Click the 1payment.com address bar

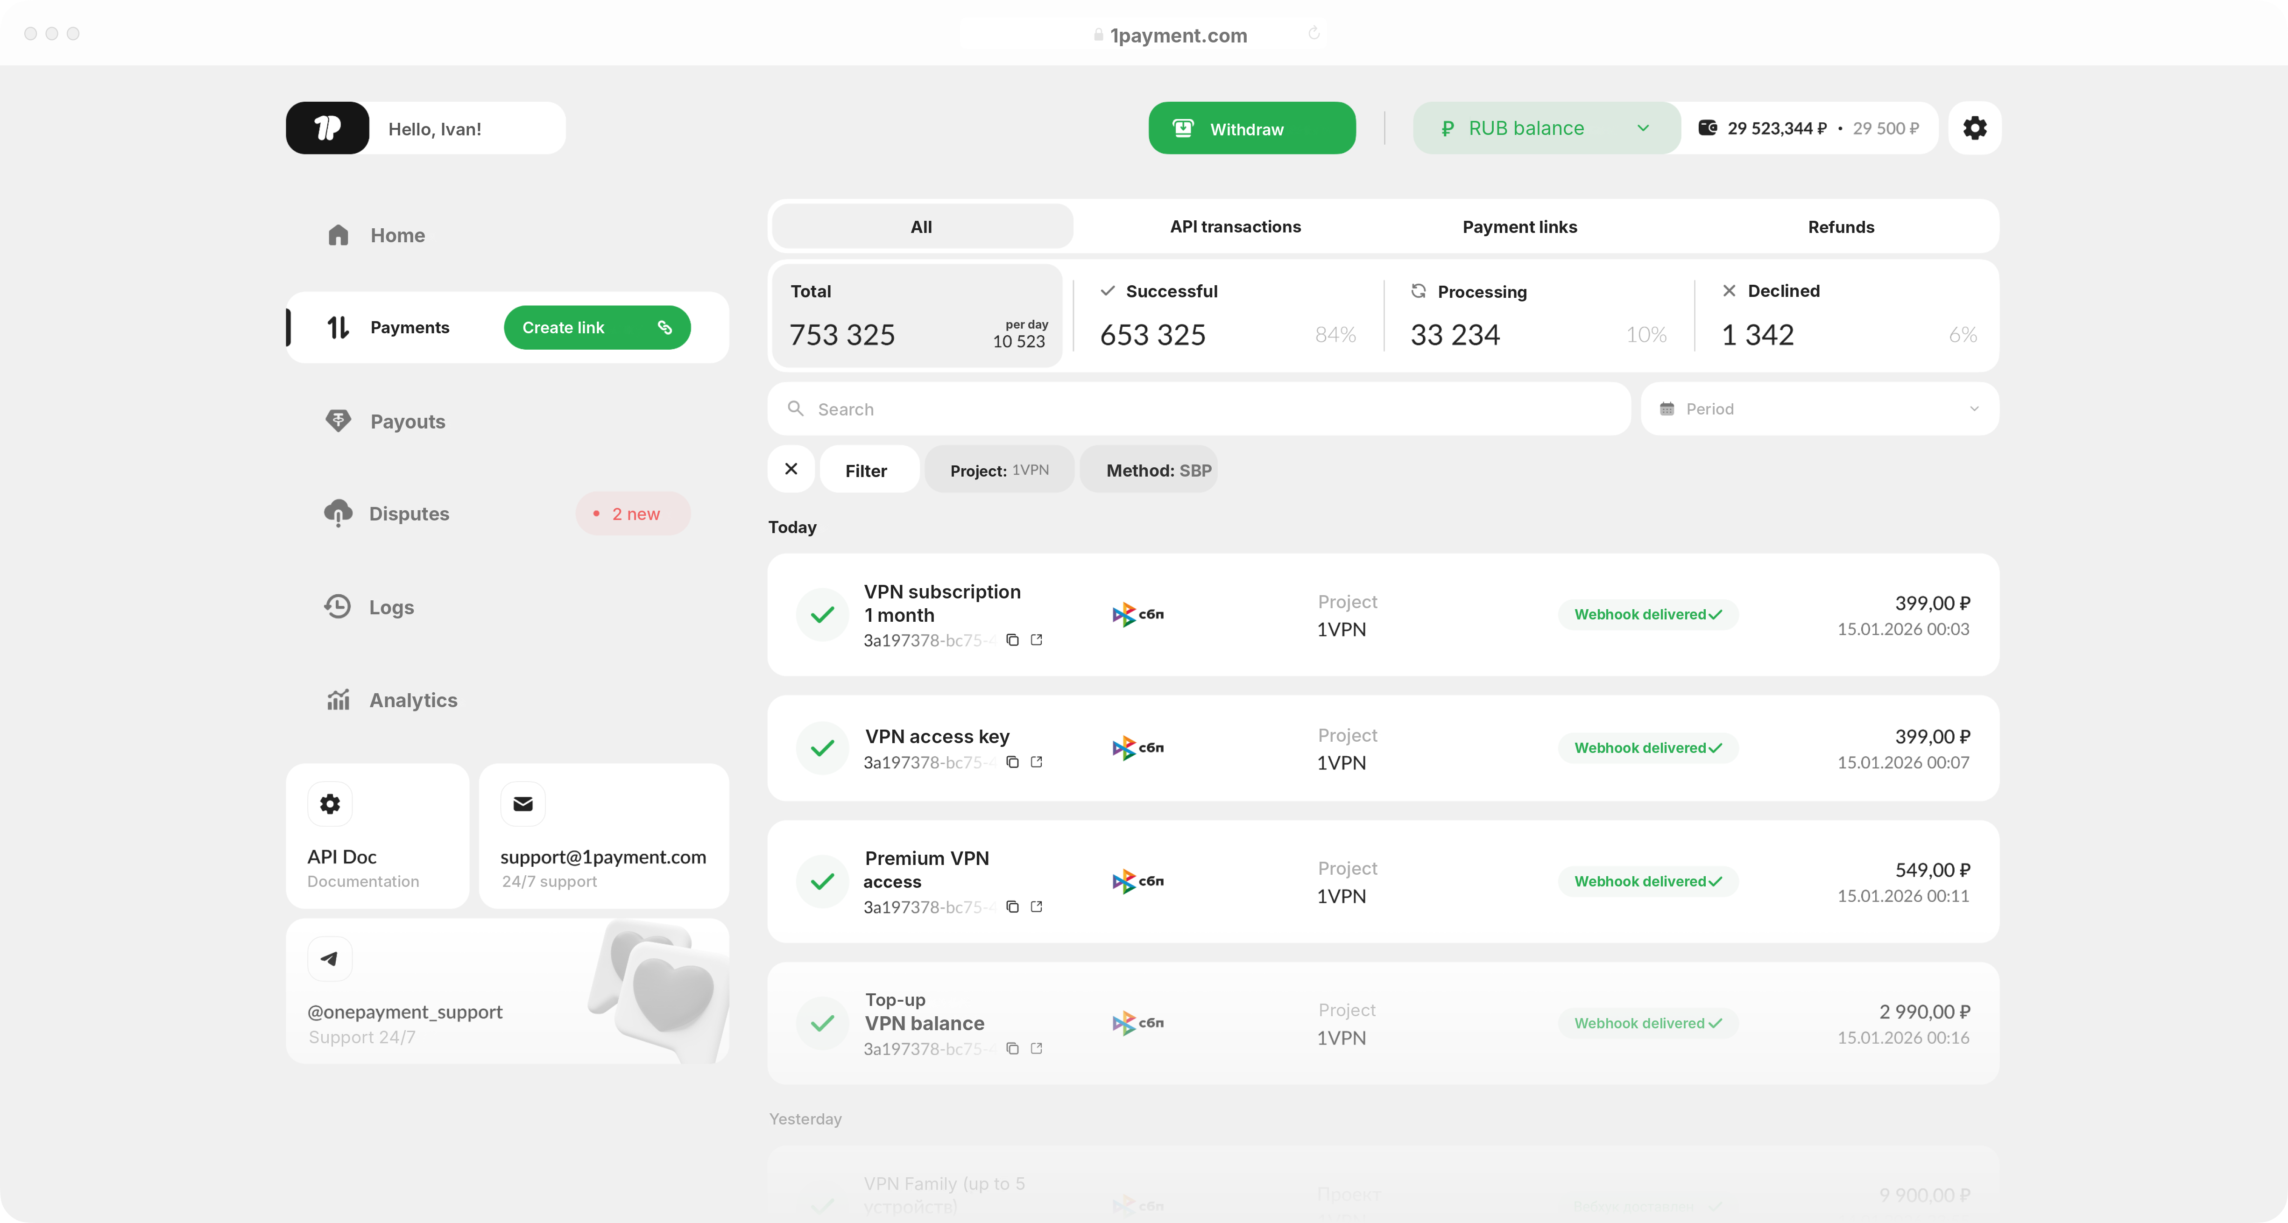(1178, 35)
